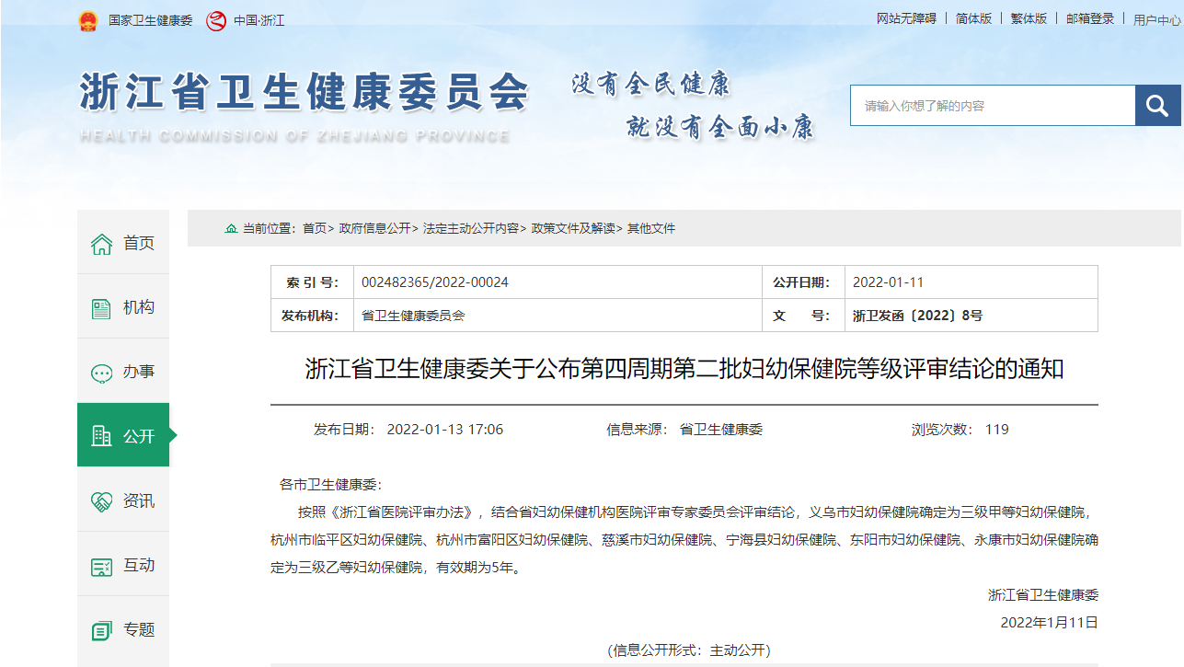Screen dimensions: 1184x667
Task: Open the 互动 sidebar menu item
Action: tap(123, 564)
